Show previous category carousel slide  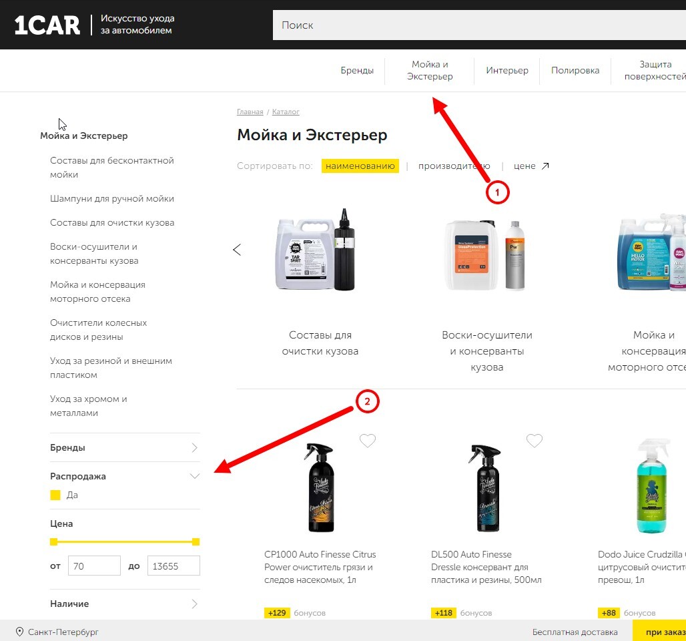[x=237, y=250]
